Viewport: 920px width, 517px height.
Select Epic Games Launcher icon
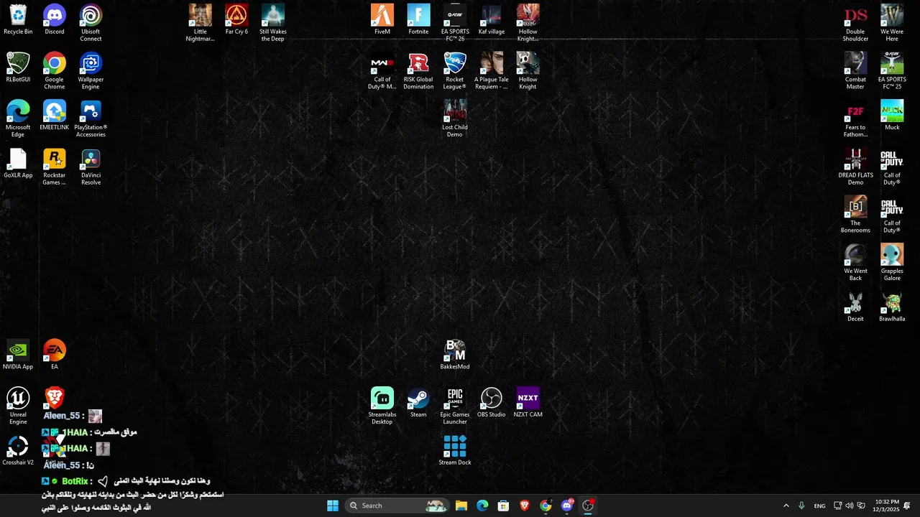pyautogui.click(x=455, y=406)
